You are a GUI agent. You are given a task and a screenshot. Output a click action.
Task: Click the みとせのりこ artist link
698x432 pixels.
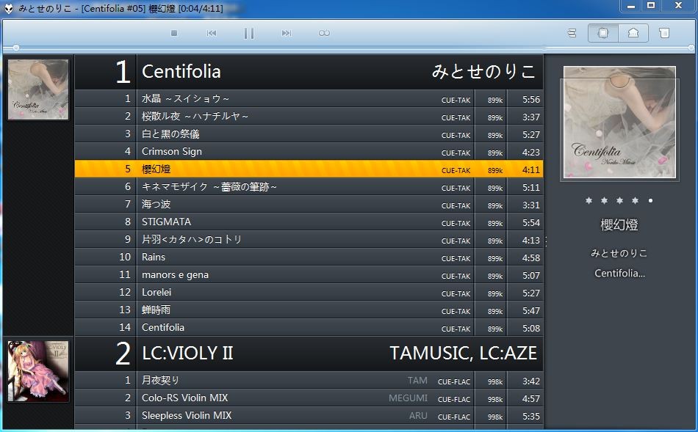coord(619,252)
